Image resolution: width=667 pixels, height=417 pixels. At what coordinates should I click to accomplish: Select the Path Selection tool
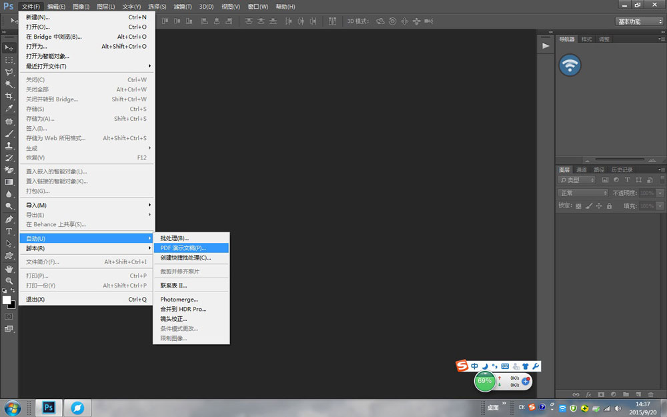pos(9,244)
